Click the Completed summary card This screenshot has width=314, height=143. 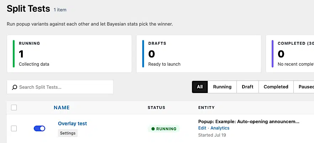[x=290, y=54]
